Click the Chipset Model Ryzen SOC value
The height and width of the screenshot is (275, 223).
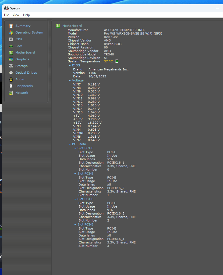pyautogui.click(x=113, y=44)
